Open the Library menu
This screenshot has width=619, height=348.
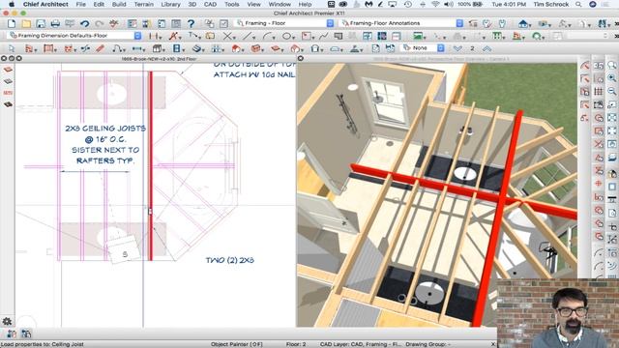coord(170,4)
